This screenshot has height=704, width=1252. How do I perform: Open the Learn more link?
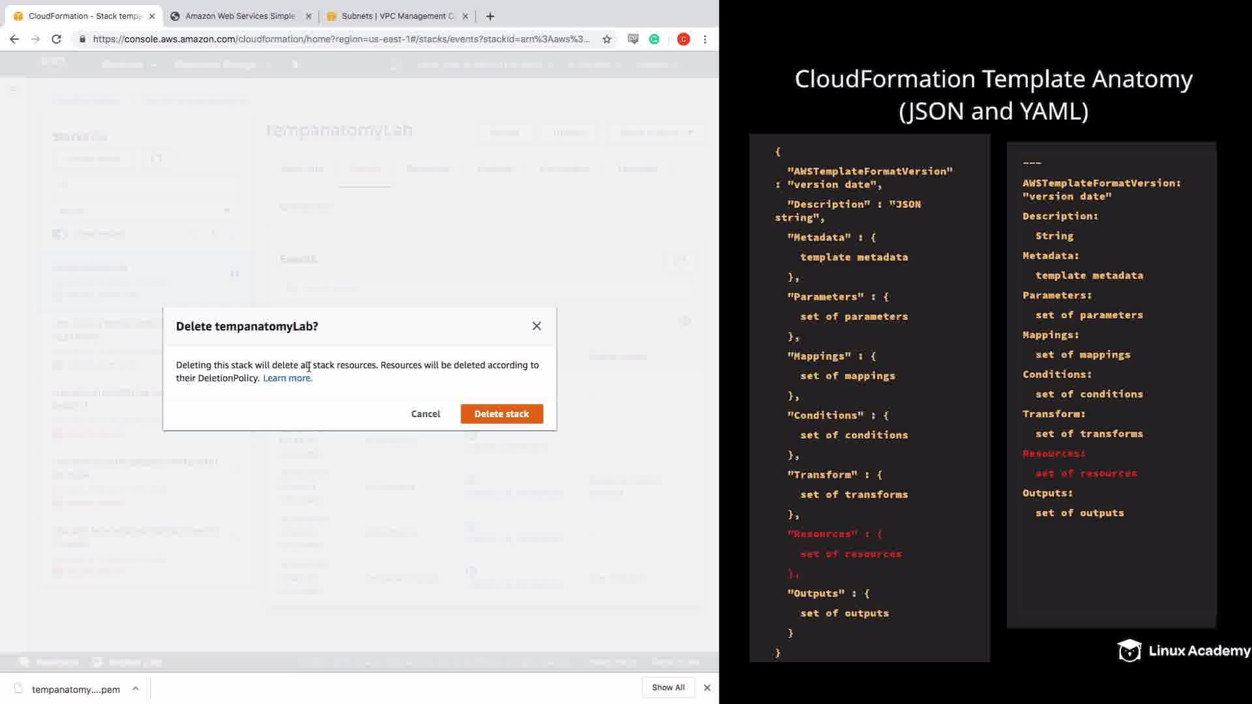pos(287,378)
